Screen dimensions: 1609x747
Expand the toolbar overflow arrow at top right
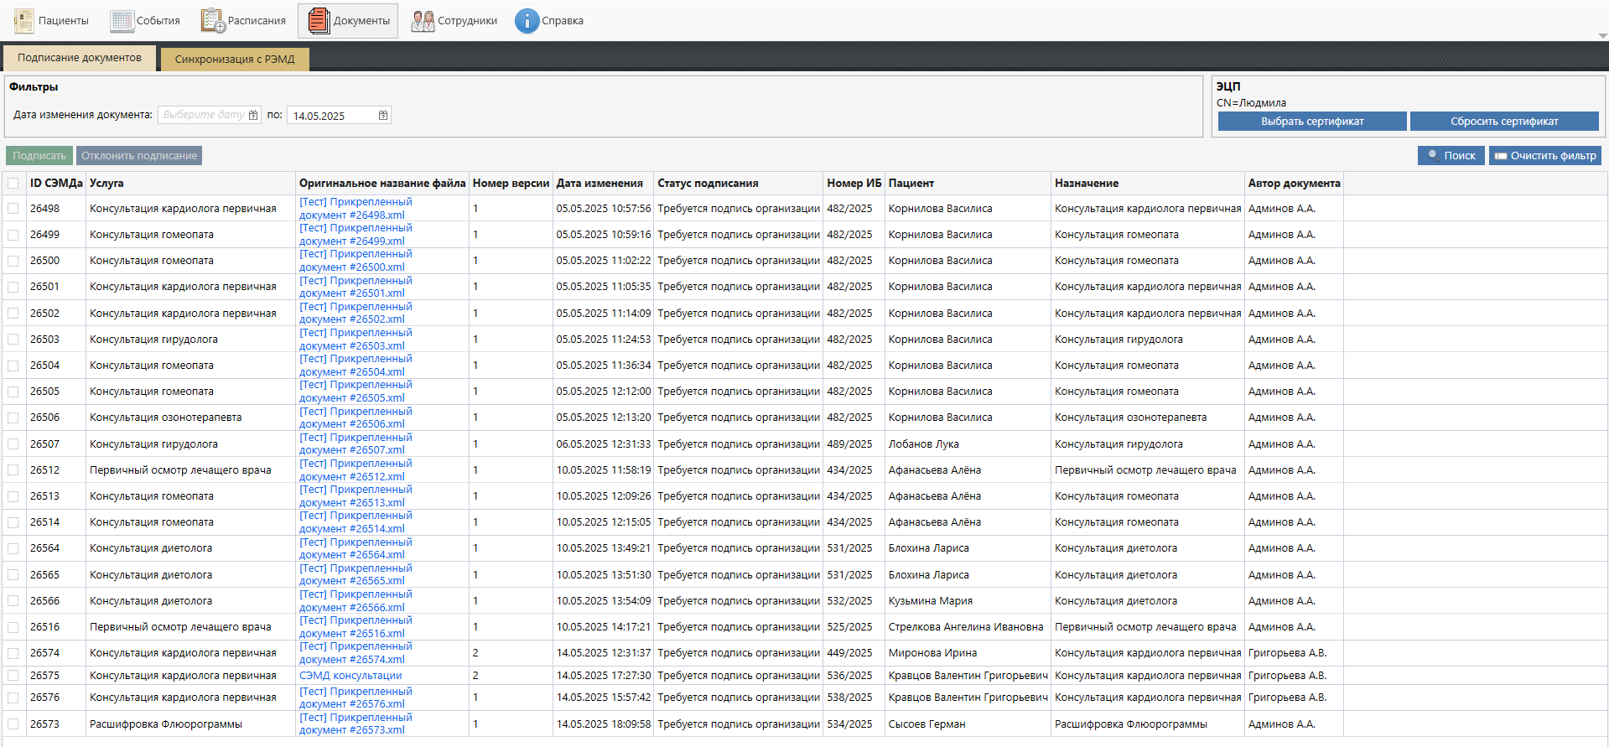(x=1602, y=36)
